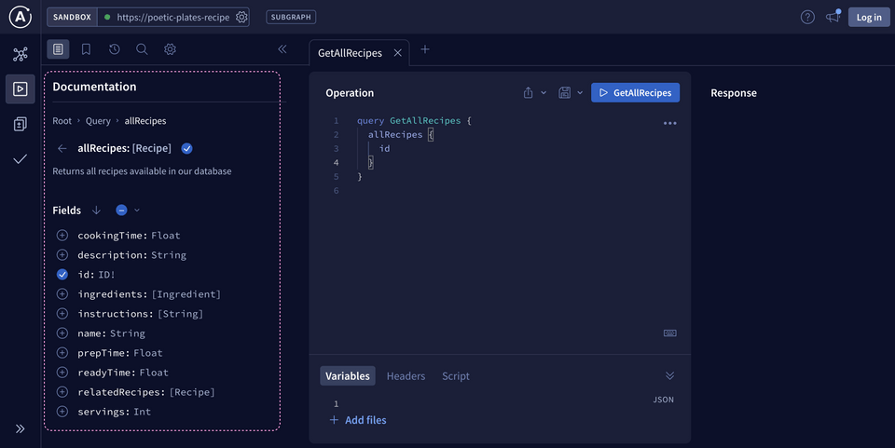This screenshot has width=895, height=448.
Task: Open Explorer settings gear icon
Action: [170, 49]
